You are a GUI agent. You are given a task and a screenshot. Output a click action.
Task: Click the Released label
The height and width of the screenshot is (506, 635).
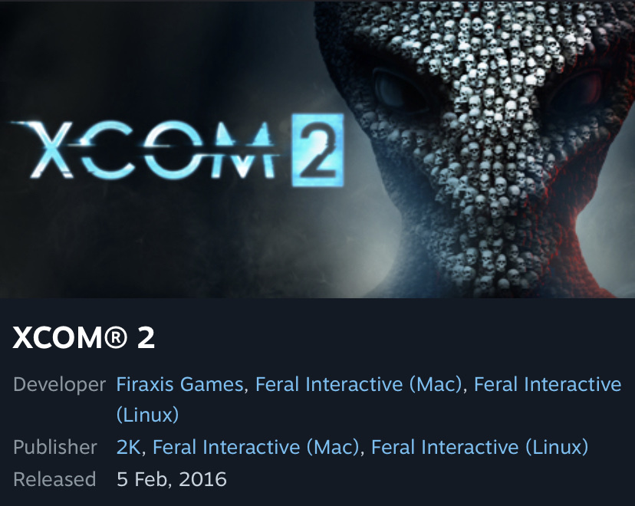[x=54, y=479]
